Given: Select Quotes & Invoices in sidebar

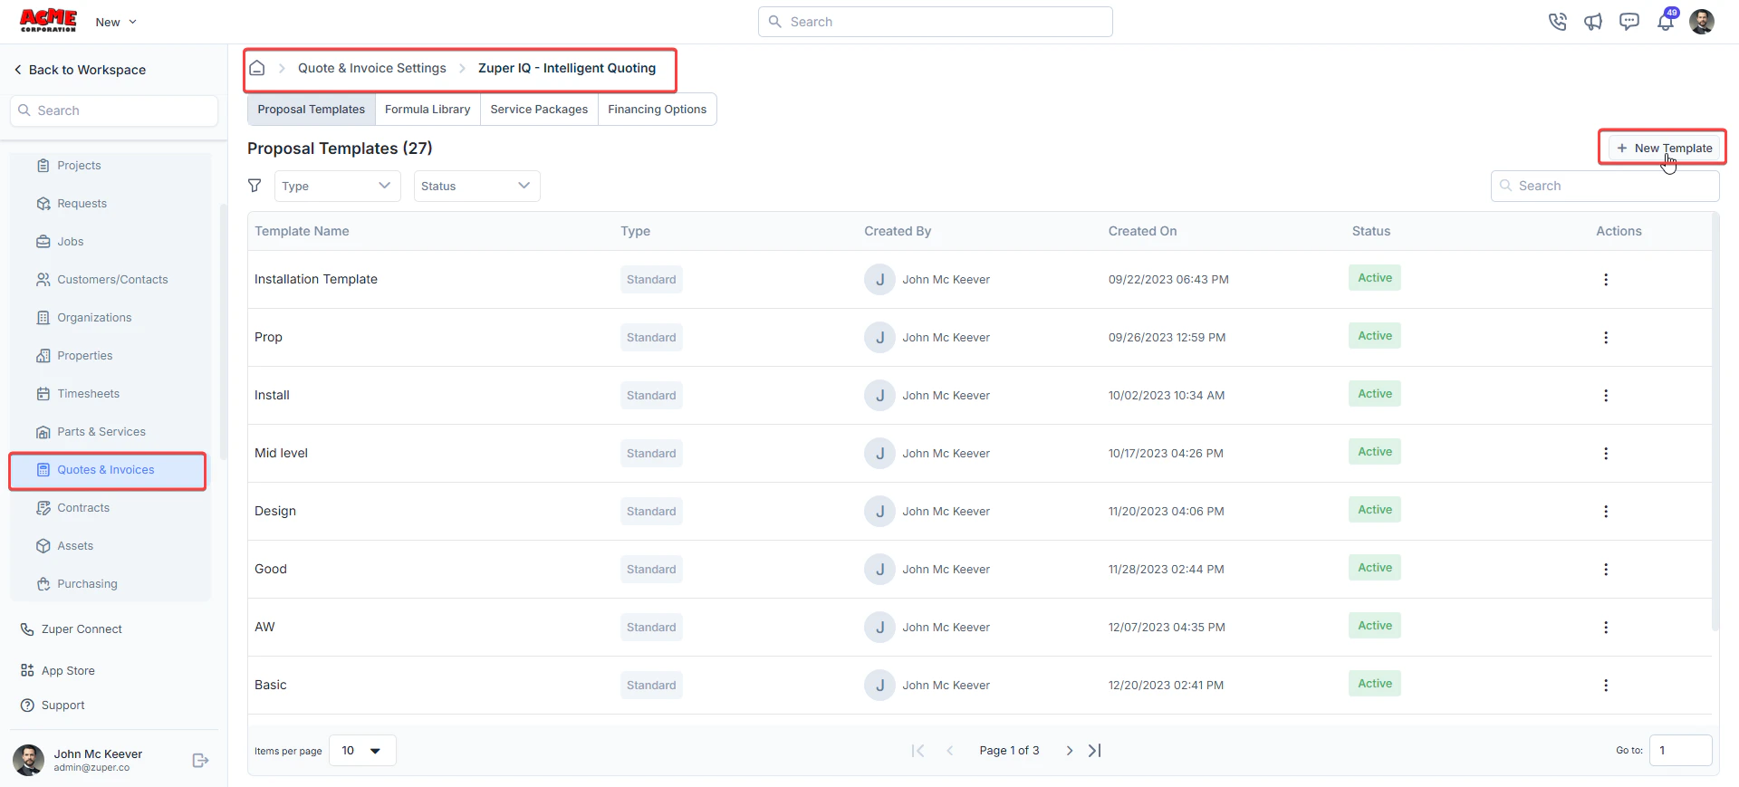Looking at the screenshot, I should tap(108, 471).
